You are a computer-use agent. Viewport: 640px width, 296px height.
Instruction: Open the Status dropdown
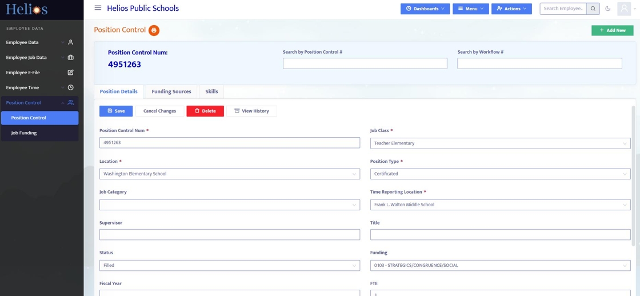230,265
